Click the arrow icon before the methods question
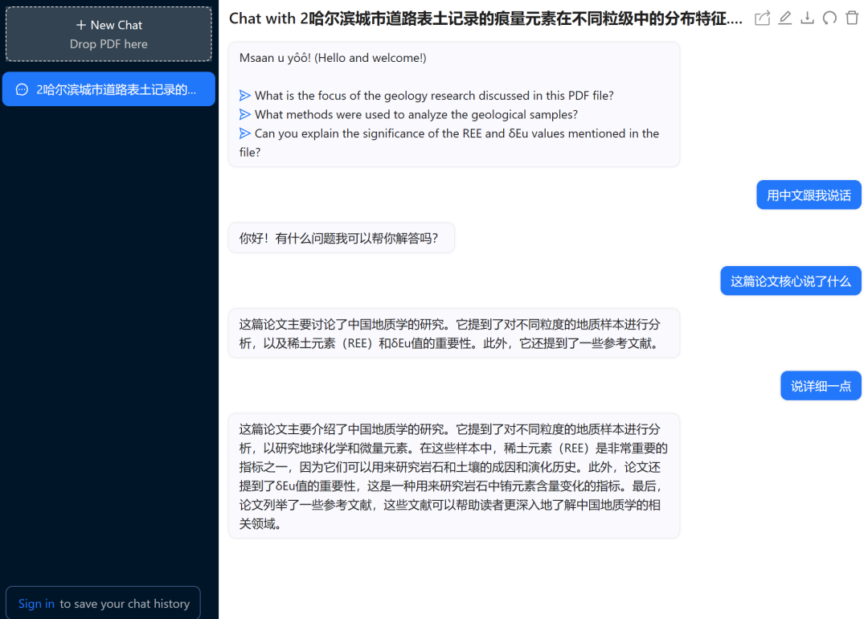Viewport: 868px width, 619px height. (246, 113)
